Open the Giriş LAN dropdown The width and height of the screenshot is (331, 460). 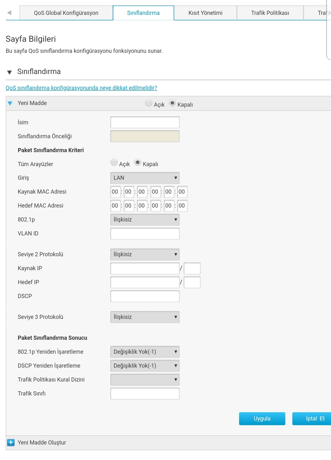pos(145,178)
